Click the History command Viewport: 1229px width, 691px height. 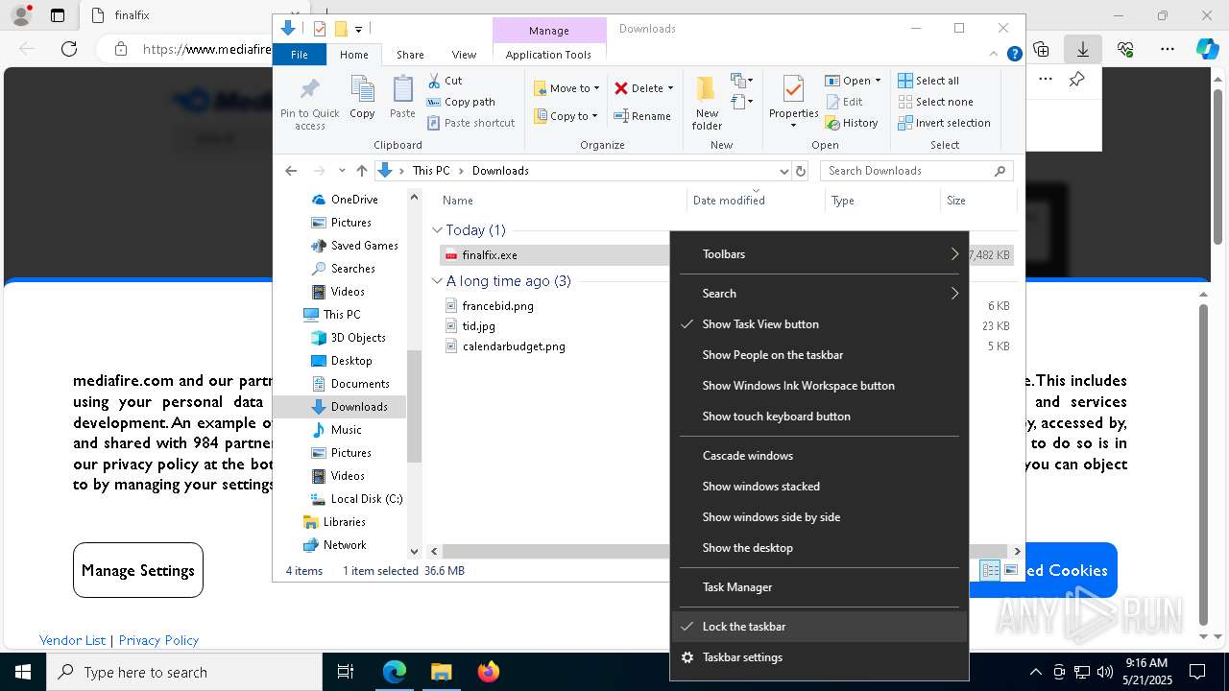851,123
